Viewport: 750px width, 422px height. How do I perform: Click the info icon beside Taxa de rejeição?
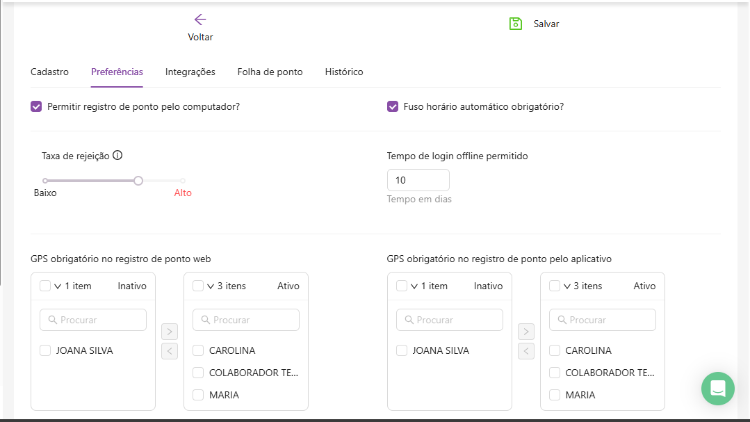(x=117, y=156)
